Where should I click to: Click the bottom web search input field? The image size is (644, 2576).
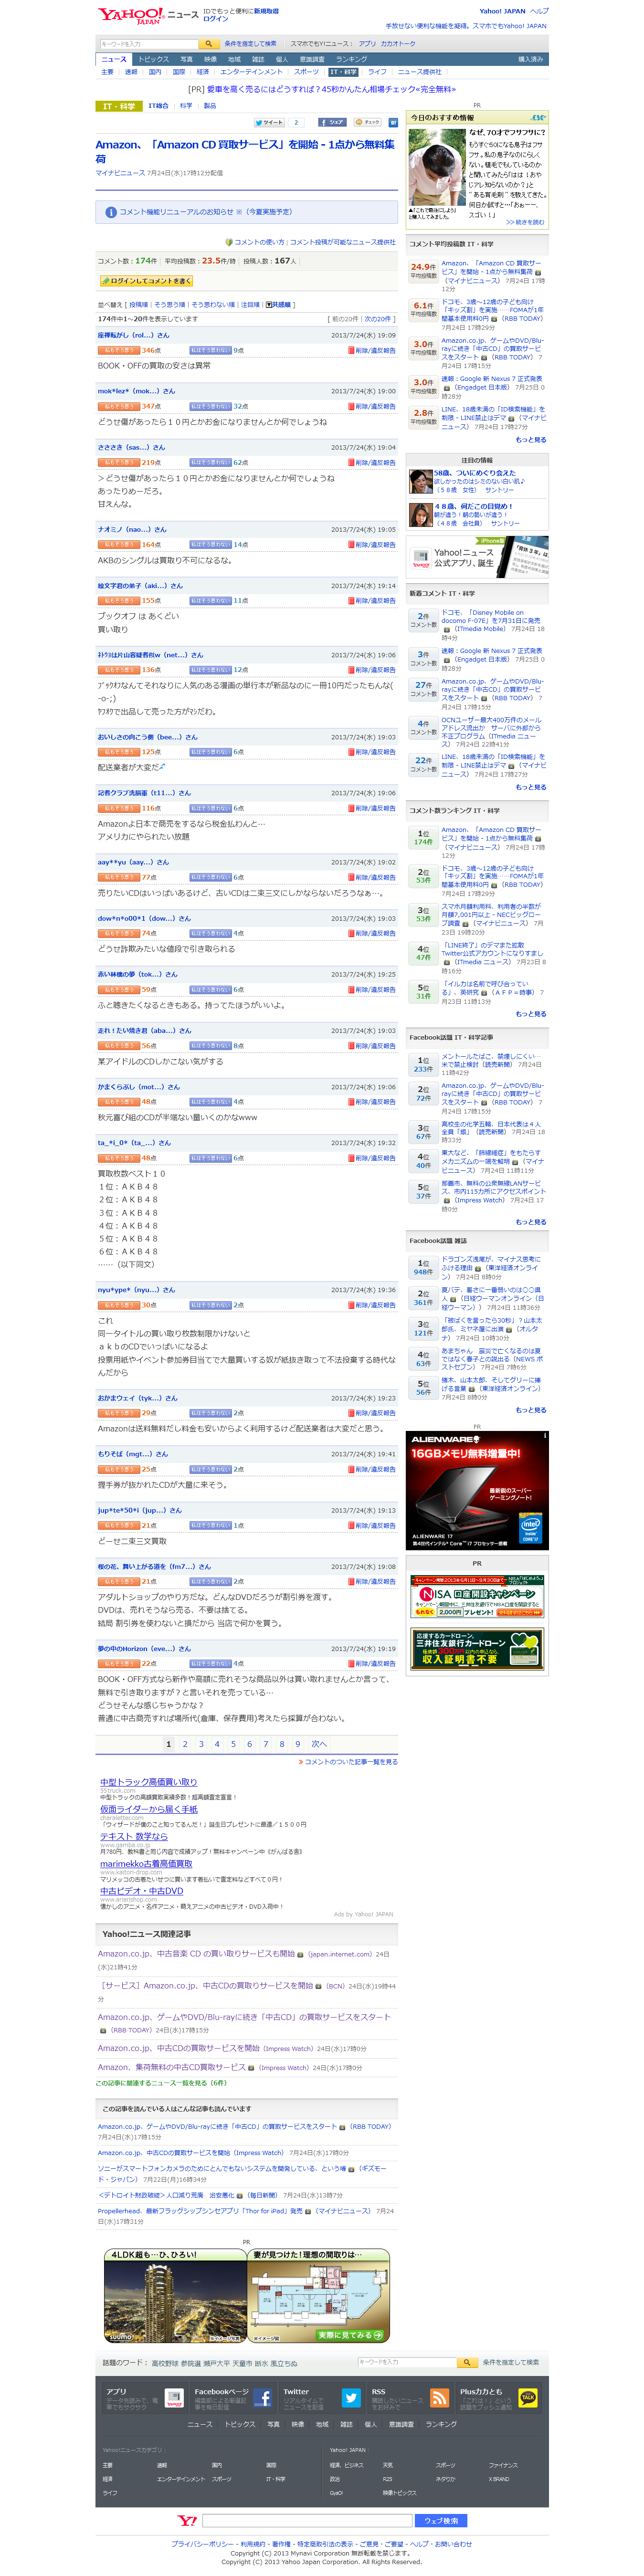307,2521
